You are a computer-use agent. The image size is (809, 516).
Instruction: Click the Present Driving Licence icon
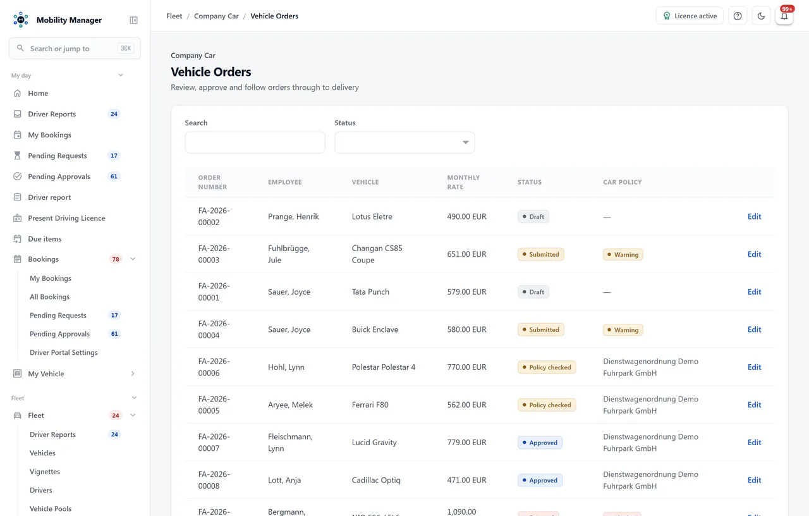(18, 218)
